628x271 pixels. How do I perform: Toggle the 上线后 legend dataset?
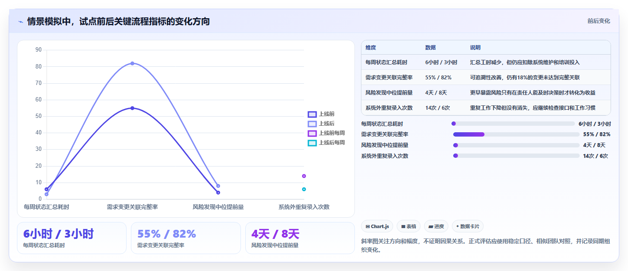coord(321,124)
